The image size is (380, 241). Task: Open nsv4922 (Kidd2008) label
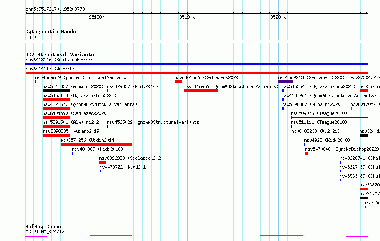coord(327,140)
